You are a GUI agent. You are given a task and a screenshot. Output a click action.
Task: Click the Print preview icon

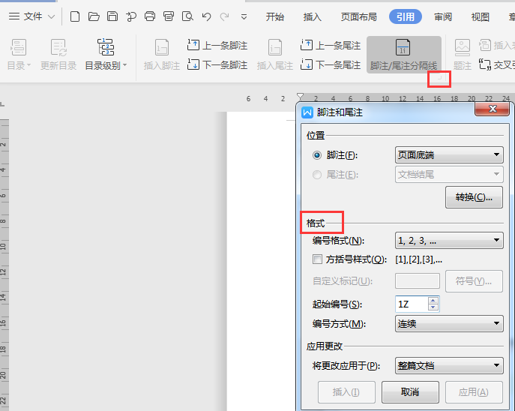(187, 16)
